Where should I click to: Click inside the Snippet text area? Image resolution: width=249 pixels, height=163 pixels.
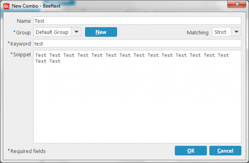point(137,97)
